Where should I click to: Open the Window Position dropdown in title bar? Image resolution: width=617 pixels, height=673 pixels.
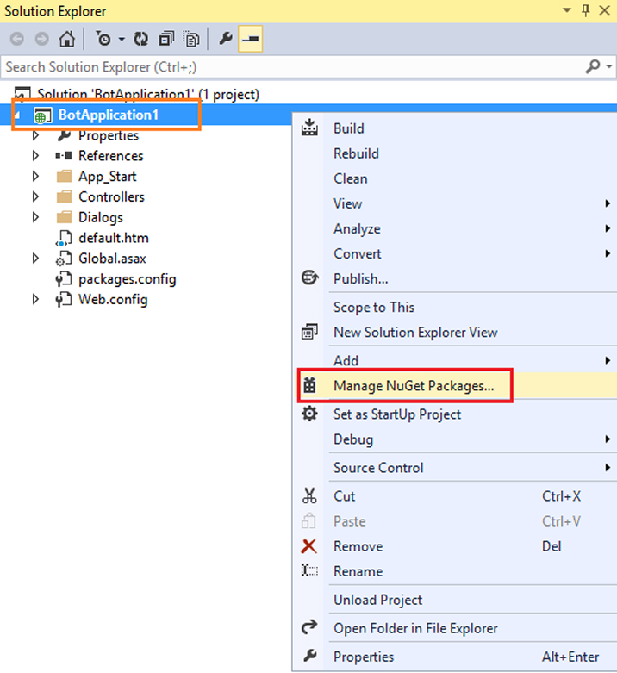click(x=567, y=10)
